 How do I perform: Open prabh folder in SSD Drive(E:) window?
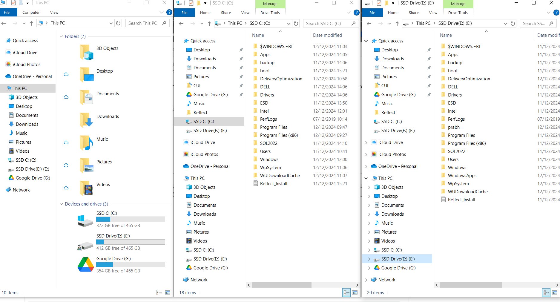[453, 127]
